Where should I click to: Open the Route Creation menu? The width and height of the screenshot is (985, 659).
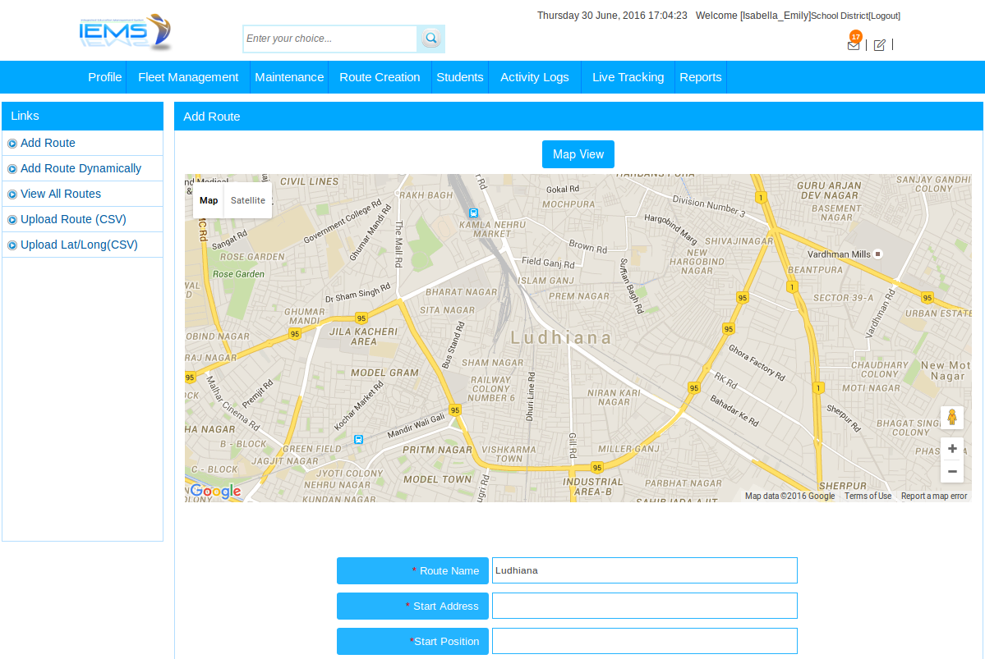click(380, 77)
